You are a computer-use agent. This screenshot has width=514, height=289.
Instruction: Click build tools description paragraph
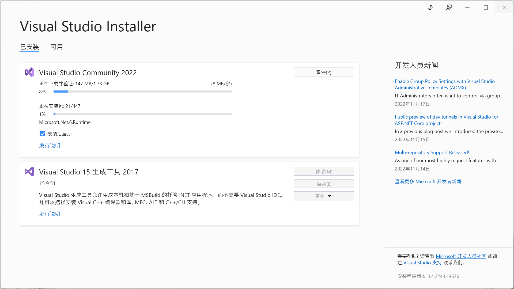point(161,199)
